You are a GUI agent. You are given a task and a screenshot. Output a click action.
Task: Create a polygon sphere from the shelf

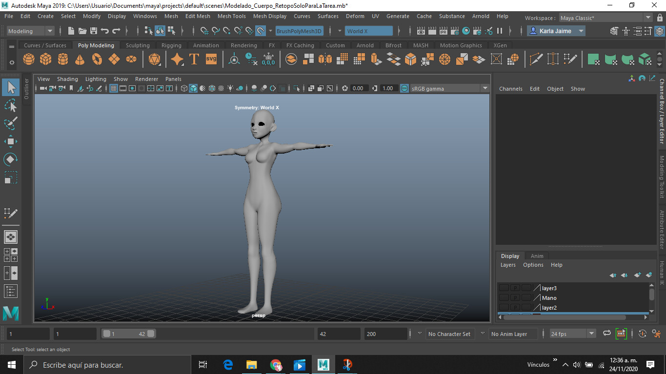click(x=28, y=59)
